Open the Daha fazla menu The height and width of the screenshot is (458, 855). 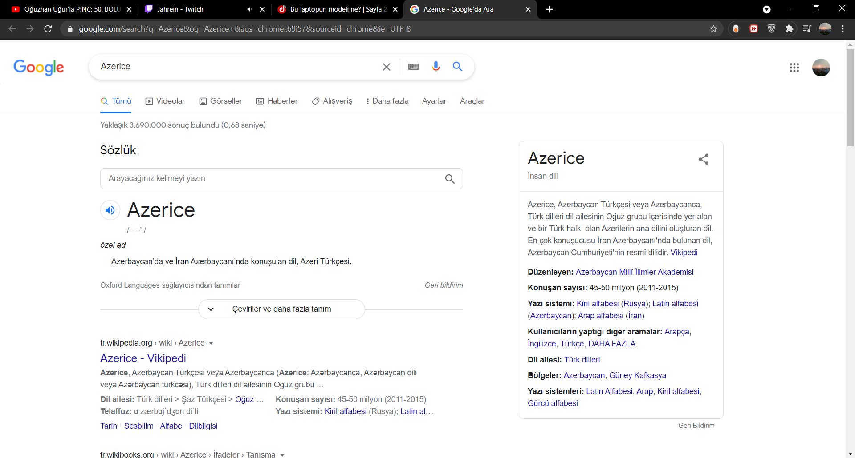[x=387, y=101]
